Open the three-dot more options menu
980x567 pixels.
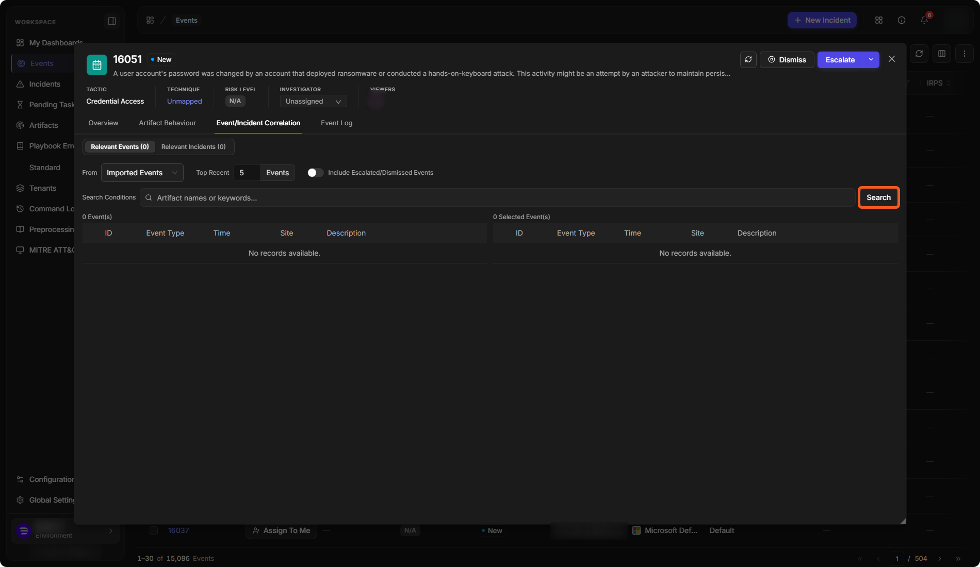(x=965, y=54)
